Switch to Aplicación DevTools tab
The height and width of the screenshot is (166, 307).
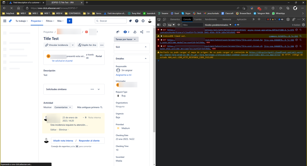tap(242, 19)
